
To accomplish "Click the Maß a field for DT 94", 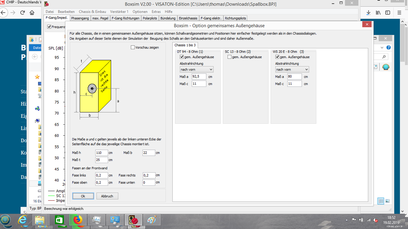I will [x=199, y=77].
